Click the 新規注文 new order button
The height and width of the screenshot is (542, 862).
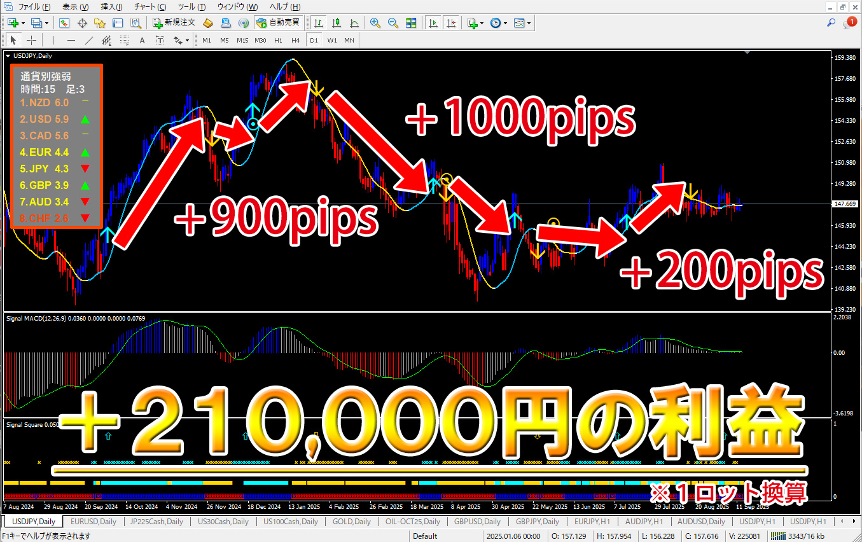174,23
